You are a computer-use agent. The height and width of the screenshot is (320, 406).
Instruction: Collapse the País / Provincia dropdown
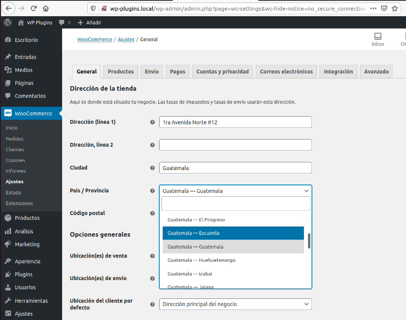[306, 191]
